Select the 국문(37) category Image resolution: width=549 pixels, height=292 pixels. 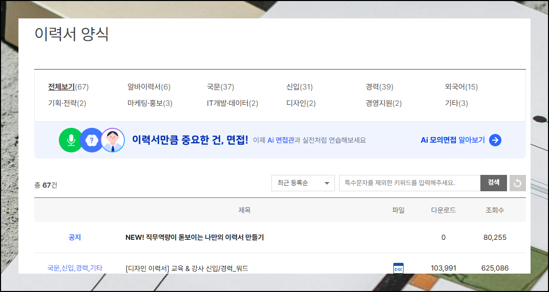[221, 87]
